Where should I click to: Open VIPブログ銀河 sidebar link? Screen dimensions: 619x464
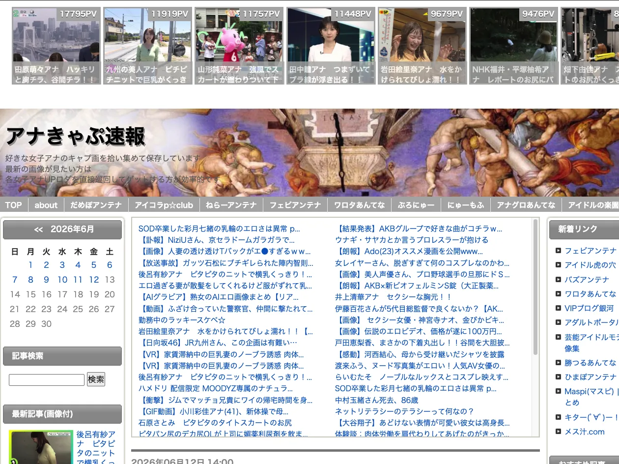click(x=589, y=308)
